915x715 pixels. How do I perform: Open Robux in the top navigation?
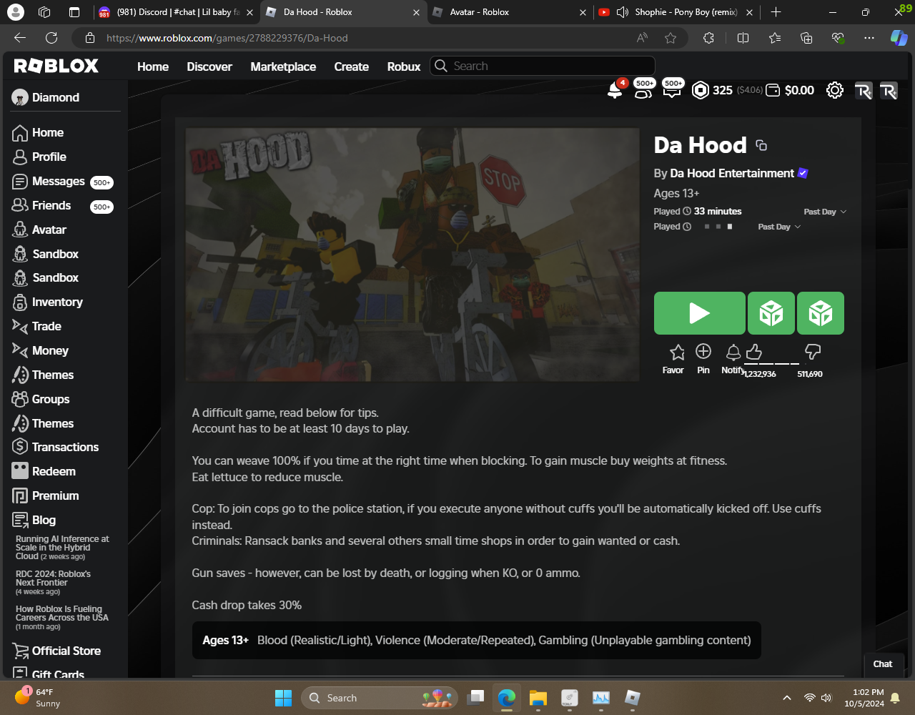(x=404, y=66)
